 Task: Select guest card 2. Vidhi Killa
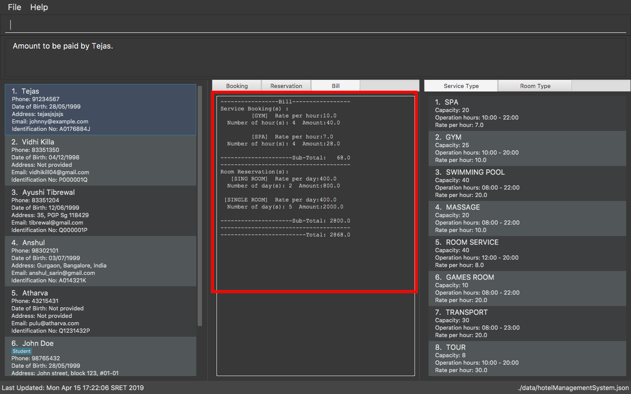click(101, 160)
